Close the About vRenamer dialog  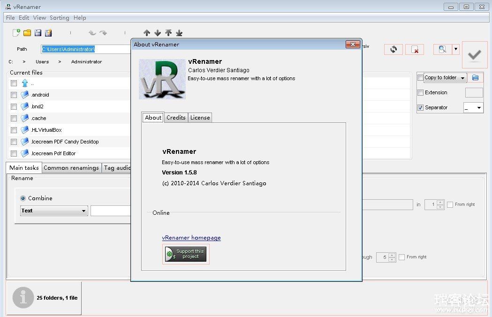[353, 44]
